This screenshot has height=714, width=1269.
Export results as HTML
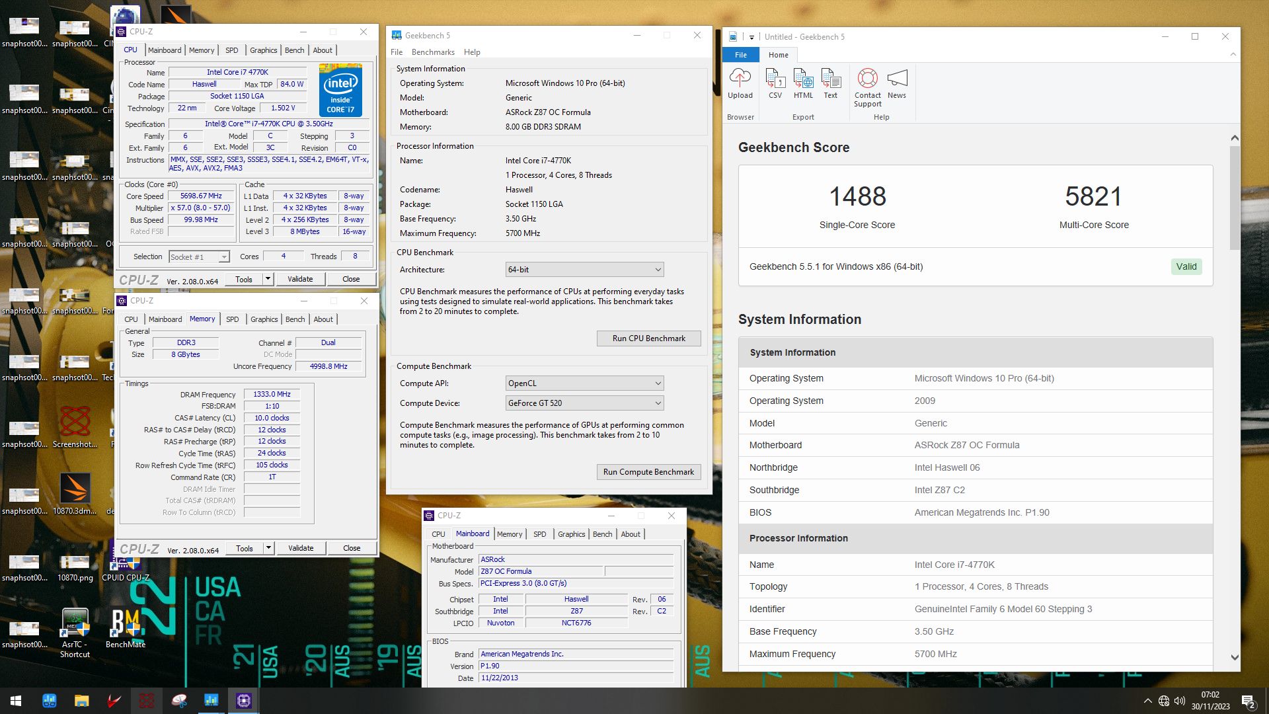tap(803, 84)
